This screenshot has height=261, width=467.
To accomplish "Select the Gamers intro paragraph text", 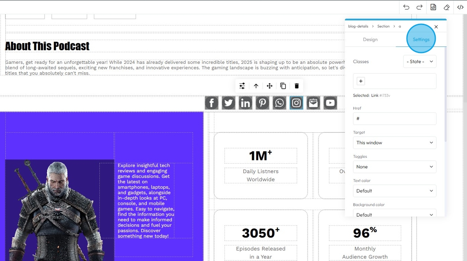I will click(175, 68).
